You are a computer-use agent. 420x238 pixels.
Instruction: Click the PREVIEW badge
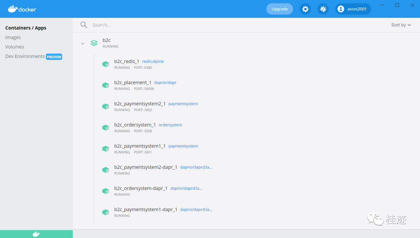pyautogui.click(x=54, y=57)
